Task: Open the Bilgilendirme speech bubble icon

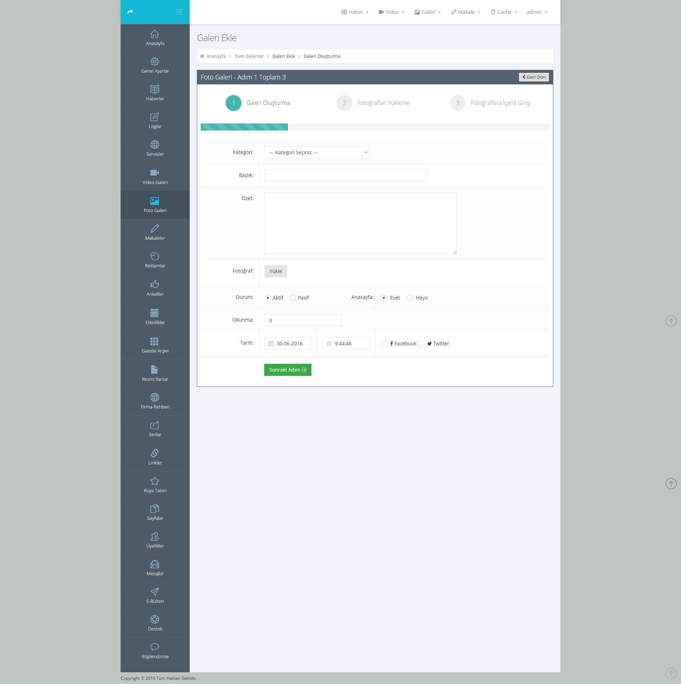Action: (x=155, y=647)
